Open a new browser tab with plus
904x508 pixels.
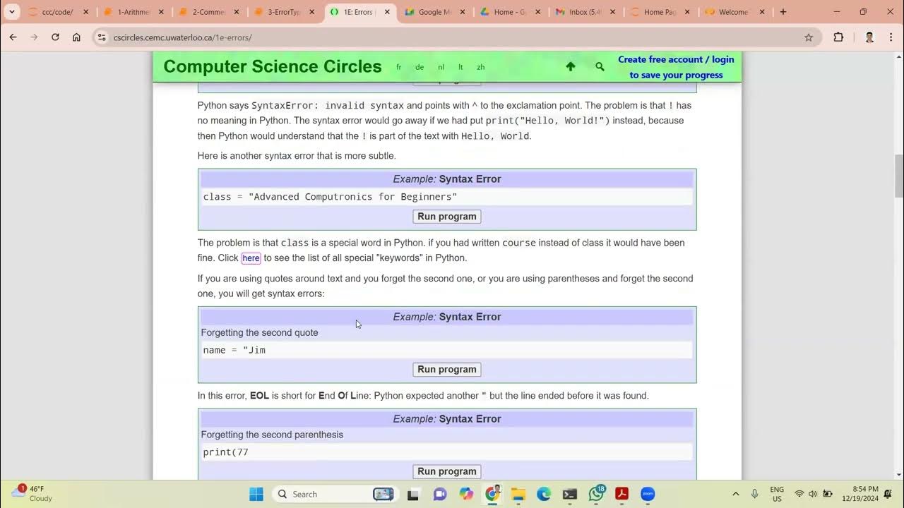click(x=783, y=12)
